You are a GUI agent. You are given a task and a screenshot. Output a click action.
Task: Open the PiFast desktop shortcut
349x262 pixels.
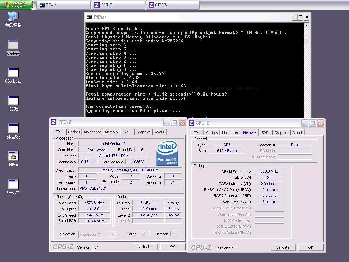(x=13, y=159)
